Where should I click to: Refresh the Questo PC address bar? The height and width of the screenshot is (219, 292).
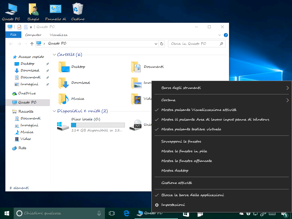point(162,44)
